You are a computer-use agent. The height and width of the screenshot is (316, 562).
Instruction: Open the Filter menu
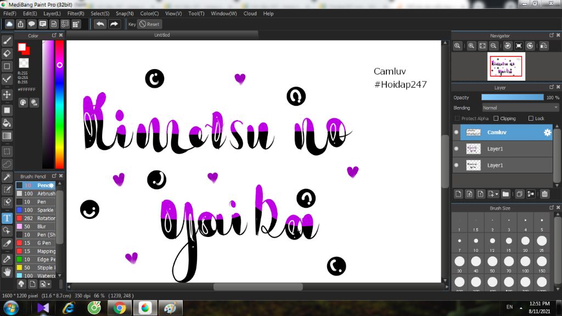coord(76,14)
